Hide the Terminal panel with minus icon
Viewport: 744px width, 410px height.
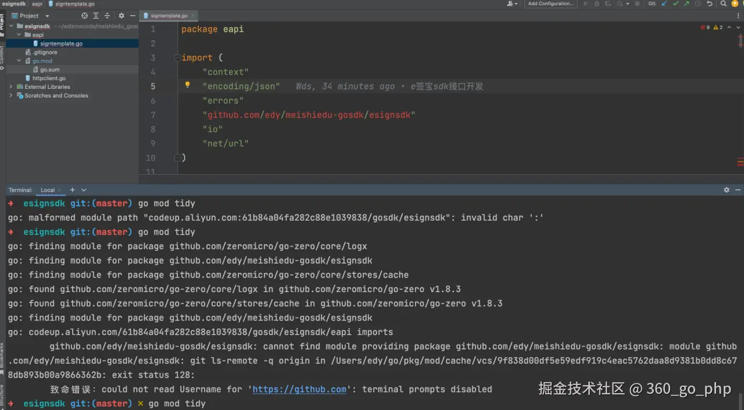[x=738, y=190]
